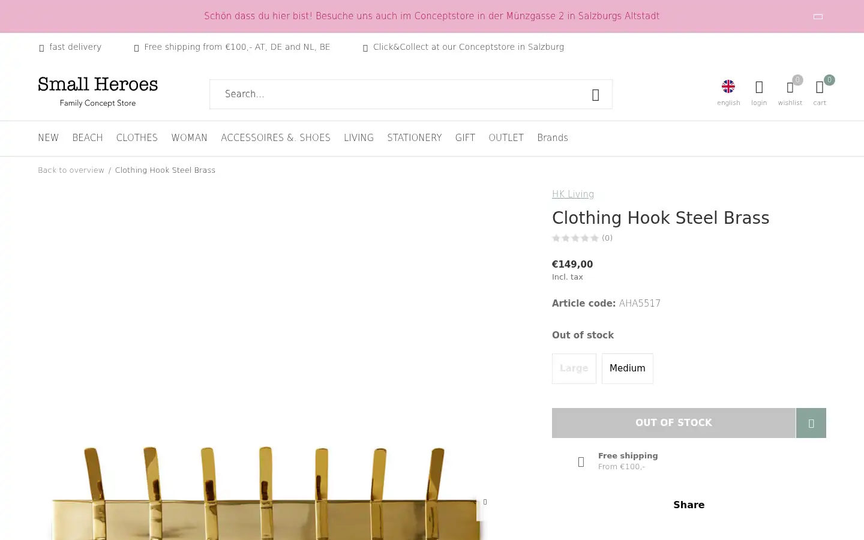
Task: Dismiss the pink announcement banner
Action: coord(818,17)
